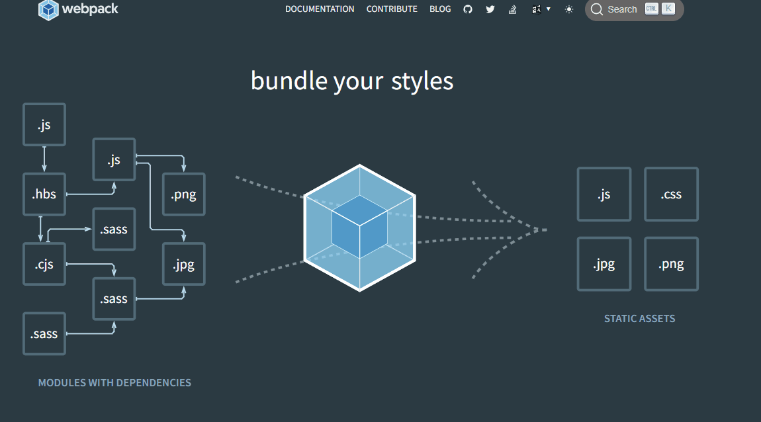Open the BLOG link
The width and height of the screenshot is (761, 422).
(440, 9)
